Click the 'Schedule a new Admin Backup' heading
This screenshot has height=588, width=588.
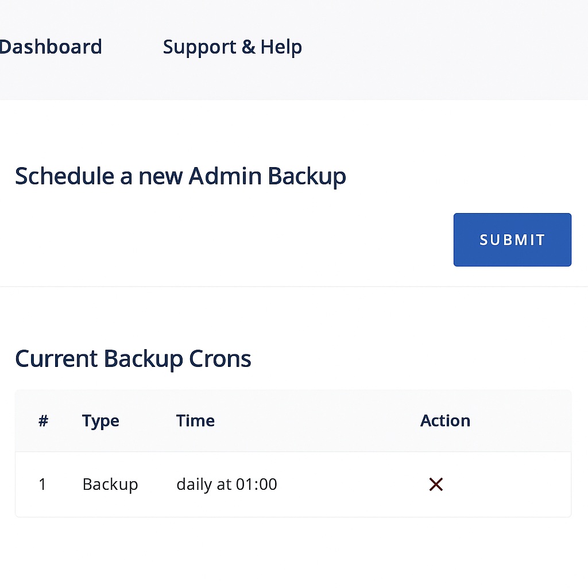[180, 176]
